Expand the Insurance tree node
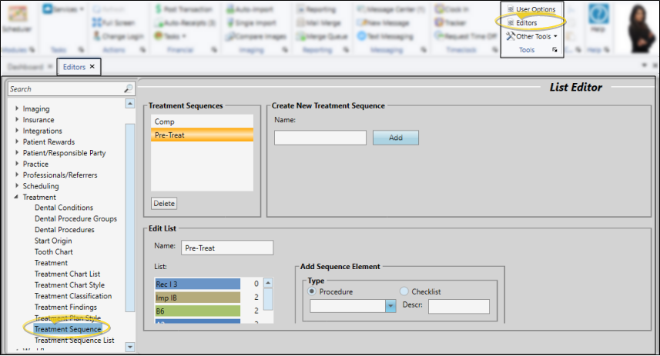 (x=18, y=120)
